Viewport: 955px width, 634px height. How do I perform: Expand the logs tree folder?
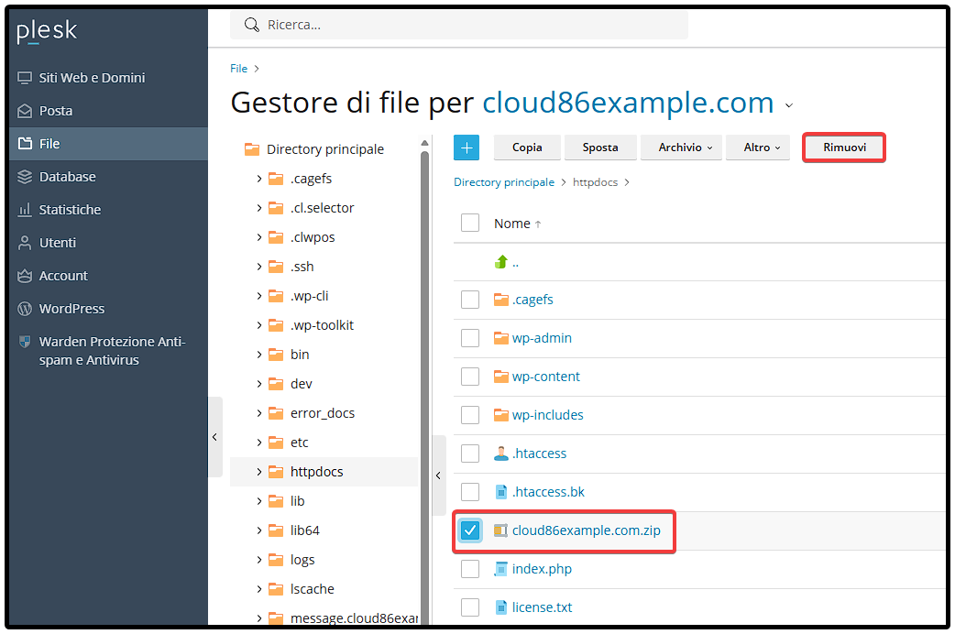tap(258, 559)
